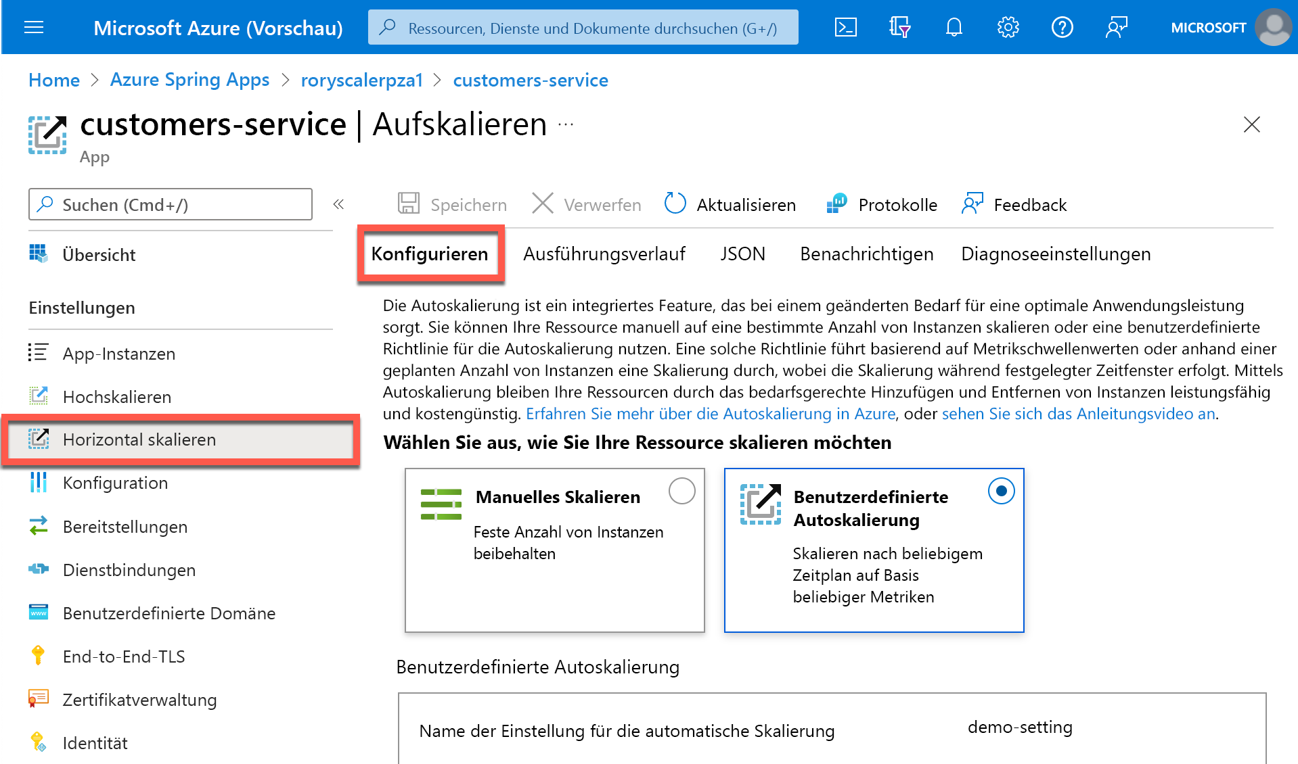Click the customers-service app icon
Screen dimensions: 1298x764
47,135
